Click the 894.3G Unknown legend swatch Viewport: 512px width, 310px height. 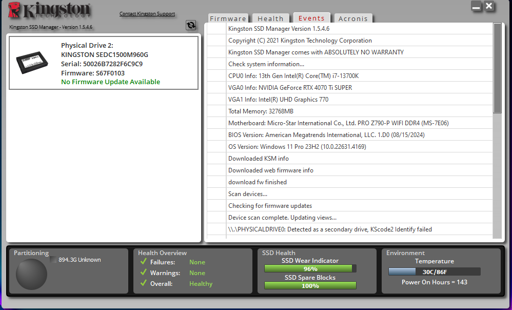coord(53,260)
